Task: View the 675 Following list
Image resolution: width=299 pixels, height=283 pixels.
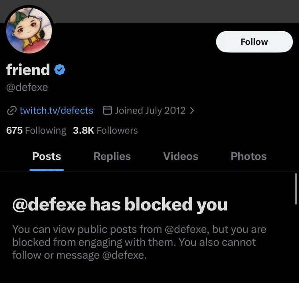Action: point(36,131)
